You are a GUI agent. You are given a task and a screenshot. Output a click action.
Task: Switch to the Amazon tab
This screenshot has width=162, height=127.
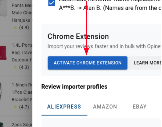click(x=105, y=107)
